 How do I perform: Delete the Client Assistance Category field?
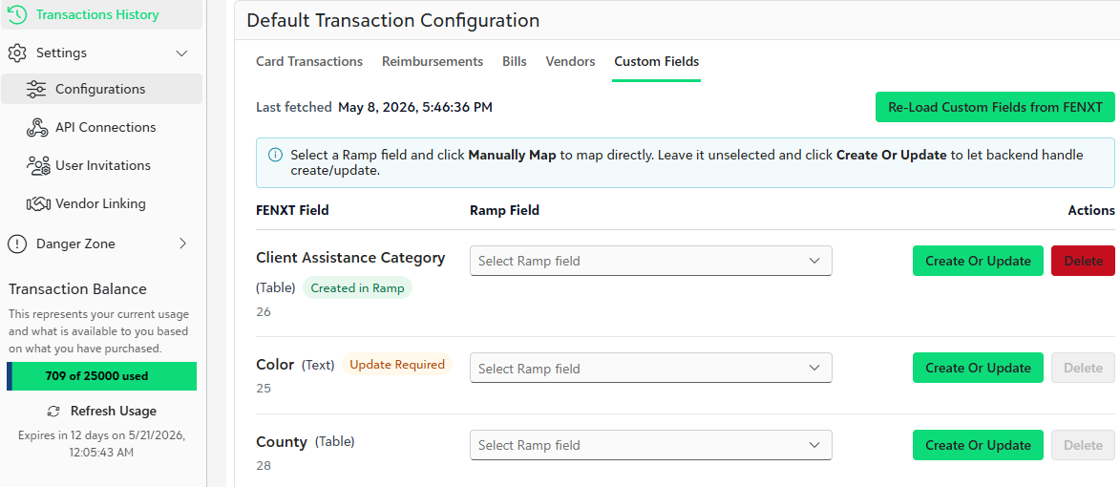click(x=1083, y=261)
